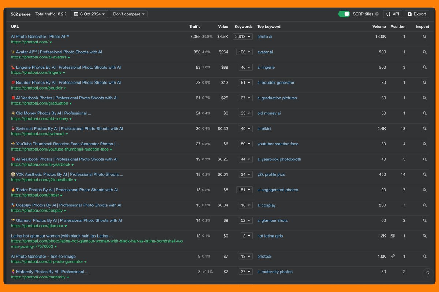The image size is (439, 292).
Task: Inspect the photoai keyword row
Action: [x=424, y=257]
